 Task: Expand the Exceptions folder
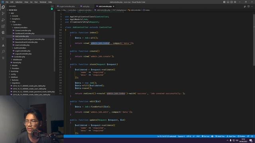pyautogui.click(x=16, y=19)
